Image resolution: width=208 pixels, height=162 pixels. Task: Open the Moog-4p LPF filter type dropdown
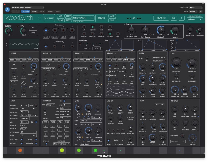click(x=160, y=57)
